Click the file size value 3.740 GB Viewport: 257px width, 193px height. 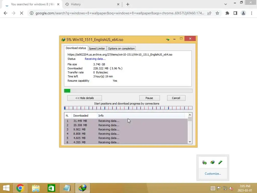pyautogui.click(x=99, y=64)
